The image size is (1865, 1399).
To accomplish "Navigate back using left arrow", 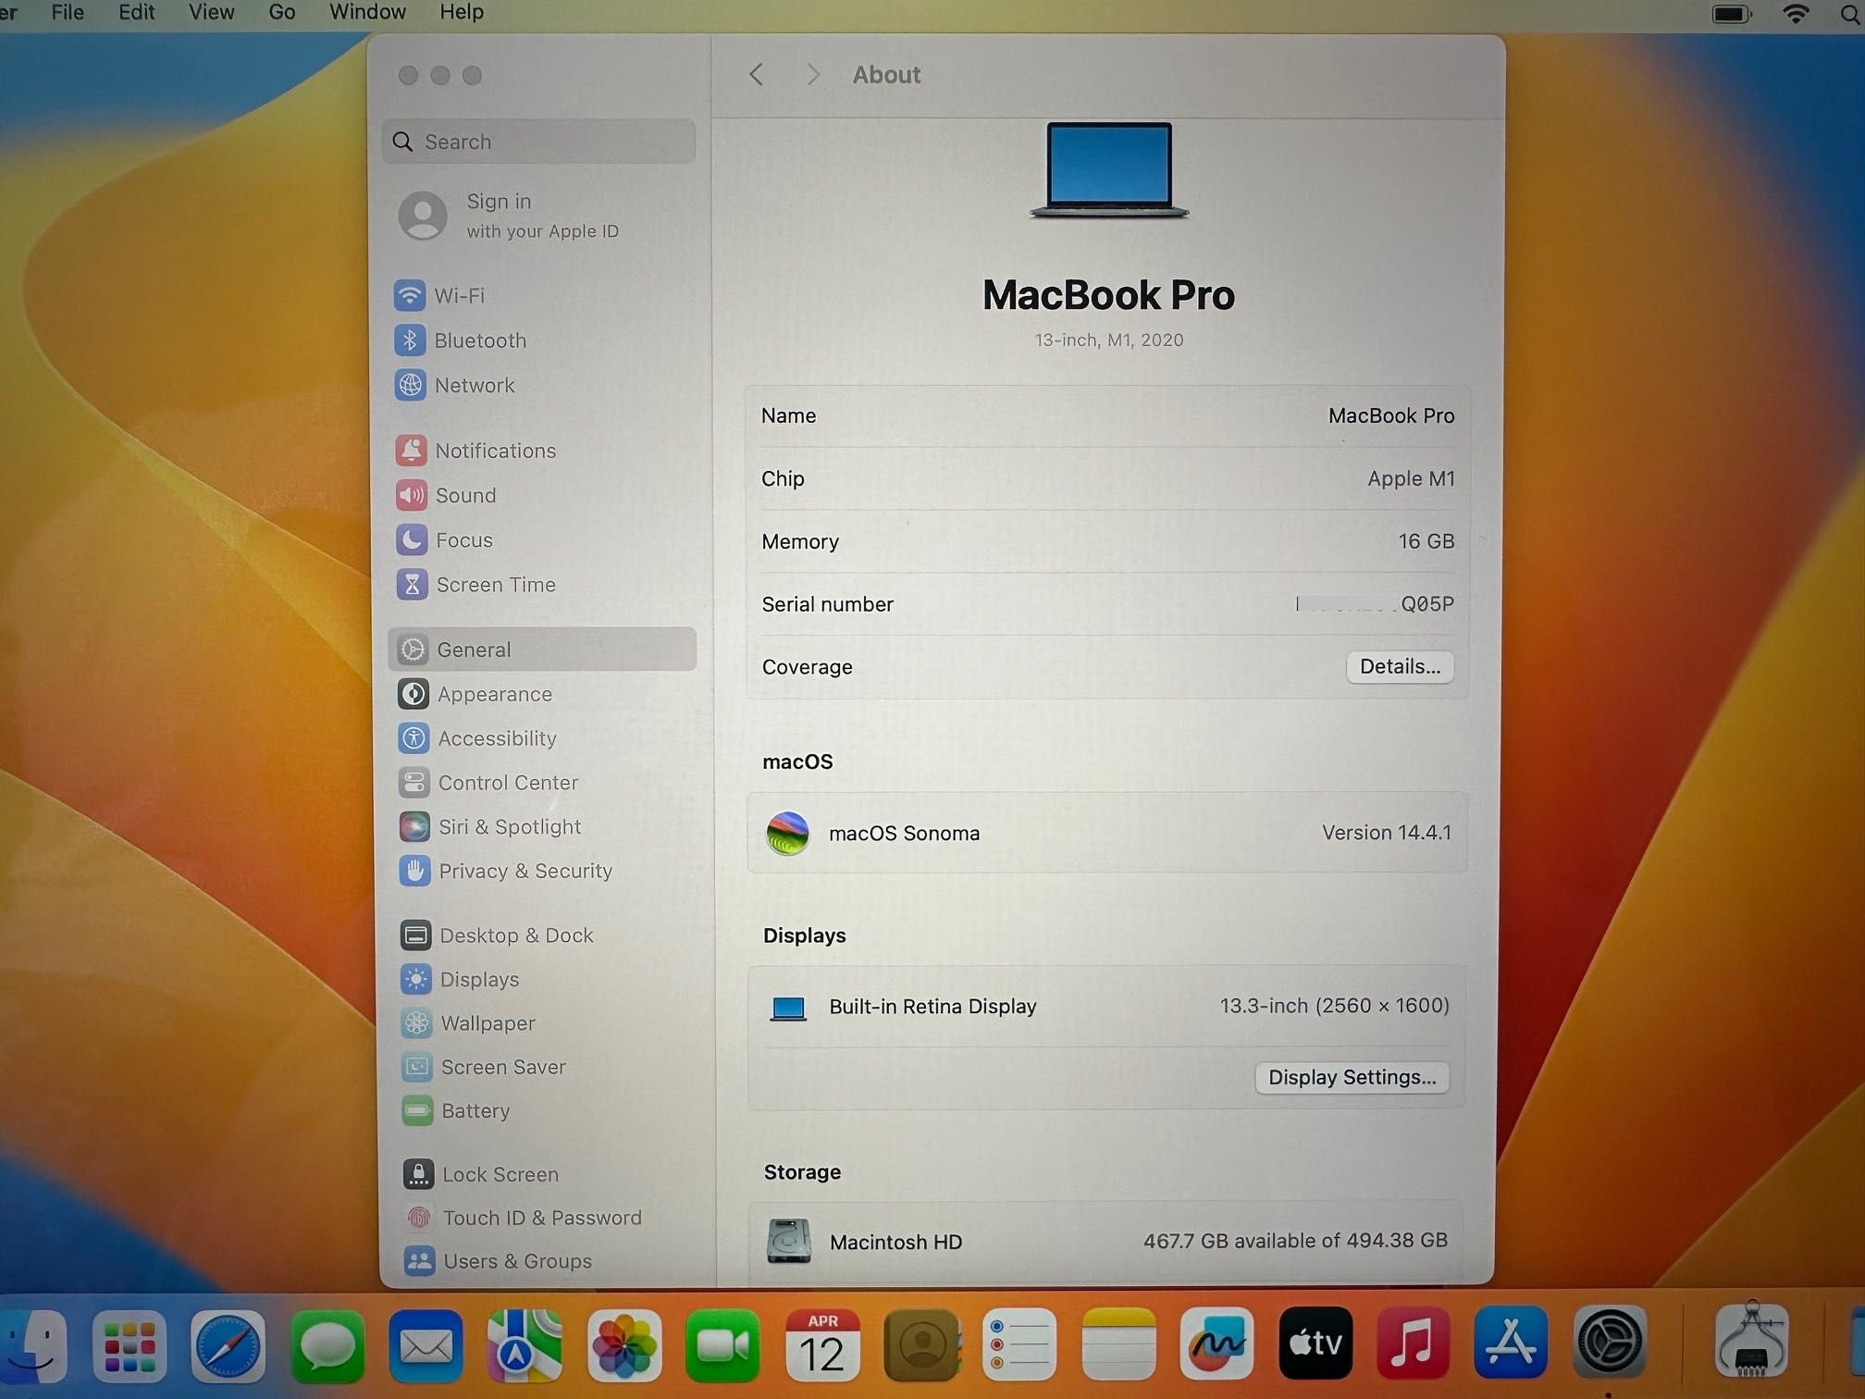I will (x=760, y=75).
